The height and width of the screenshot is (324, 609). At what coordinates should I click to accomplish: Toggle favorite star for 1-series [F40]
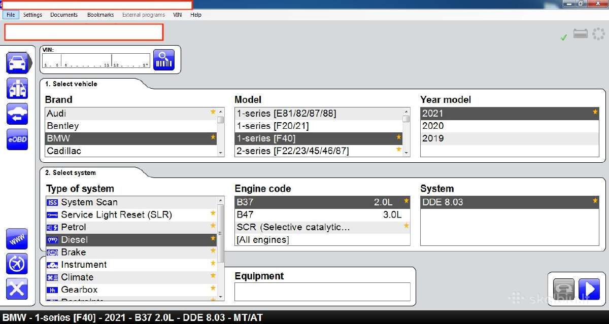coord(398,137)
